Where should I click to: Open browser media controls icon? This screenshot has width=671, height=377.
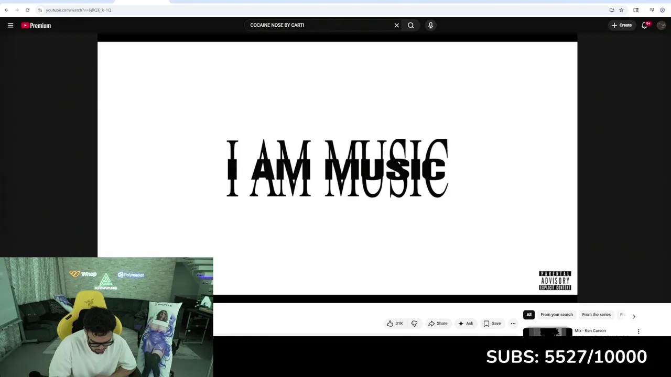652,10
